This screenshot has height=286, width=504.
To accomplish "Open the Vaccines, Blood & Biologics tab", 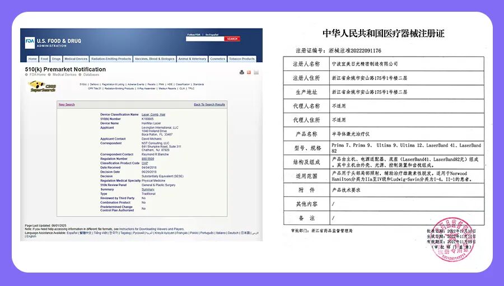I will pyautogui.click(x=155, y=59).
